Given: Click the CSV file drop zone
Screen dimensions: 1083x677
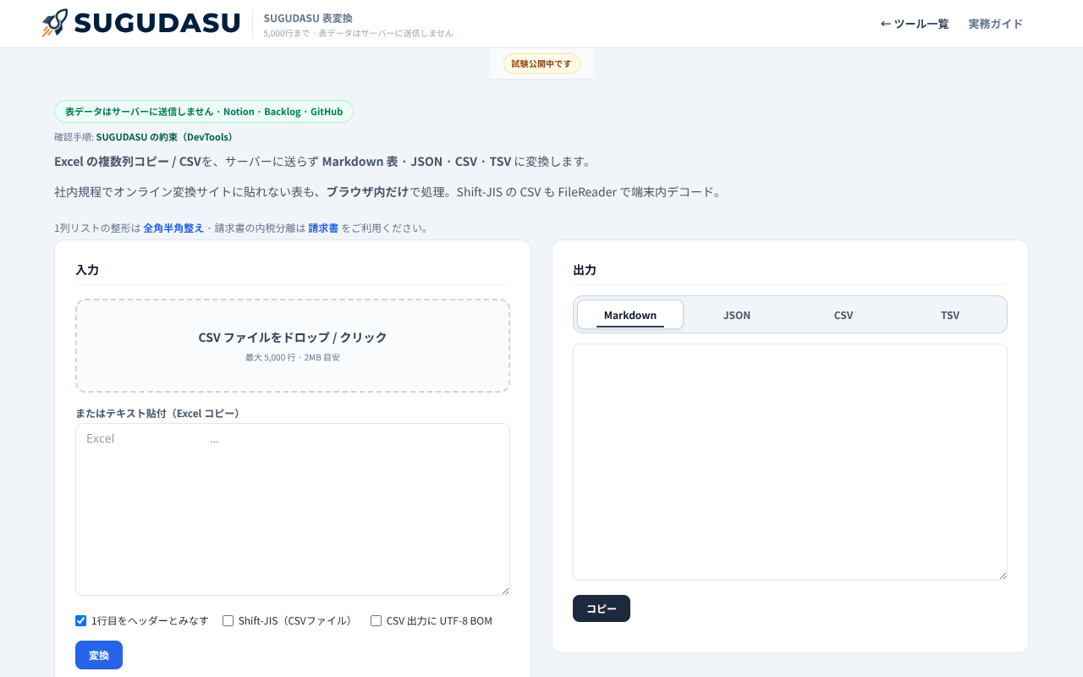Looking at the screenshot, I should [293, 345].
